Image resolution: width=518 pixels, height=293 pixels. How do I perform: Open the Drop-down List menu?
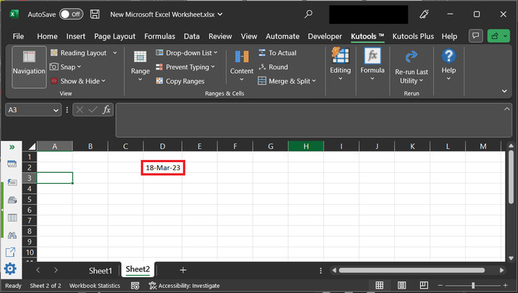tap(185, 53)
